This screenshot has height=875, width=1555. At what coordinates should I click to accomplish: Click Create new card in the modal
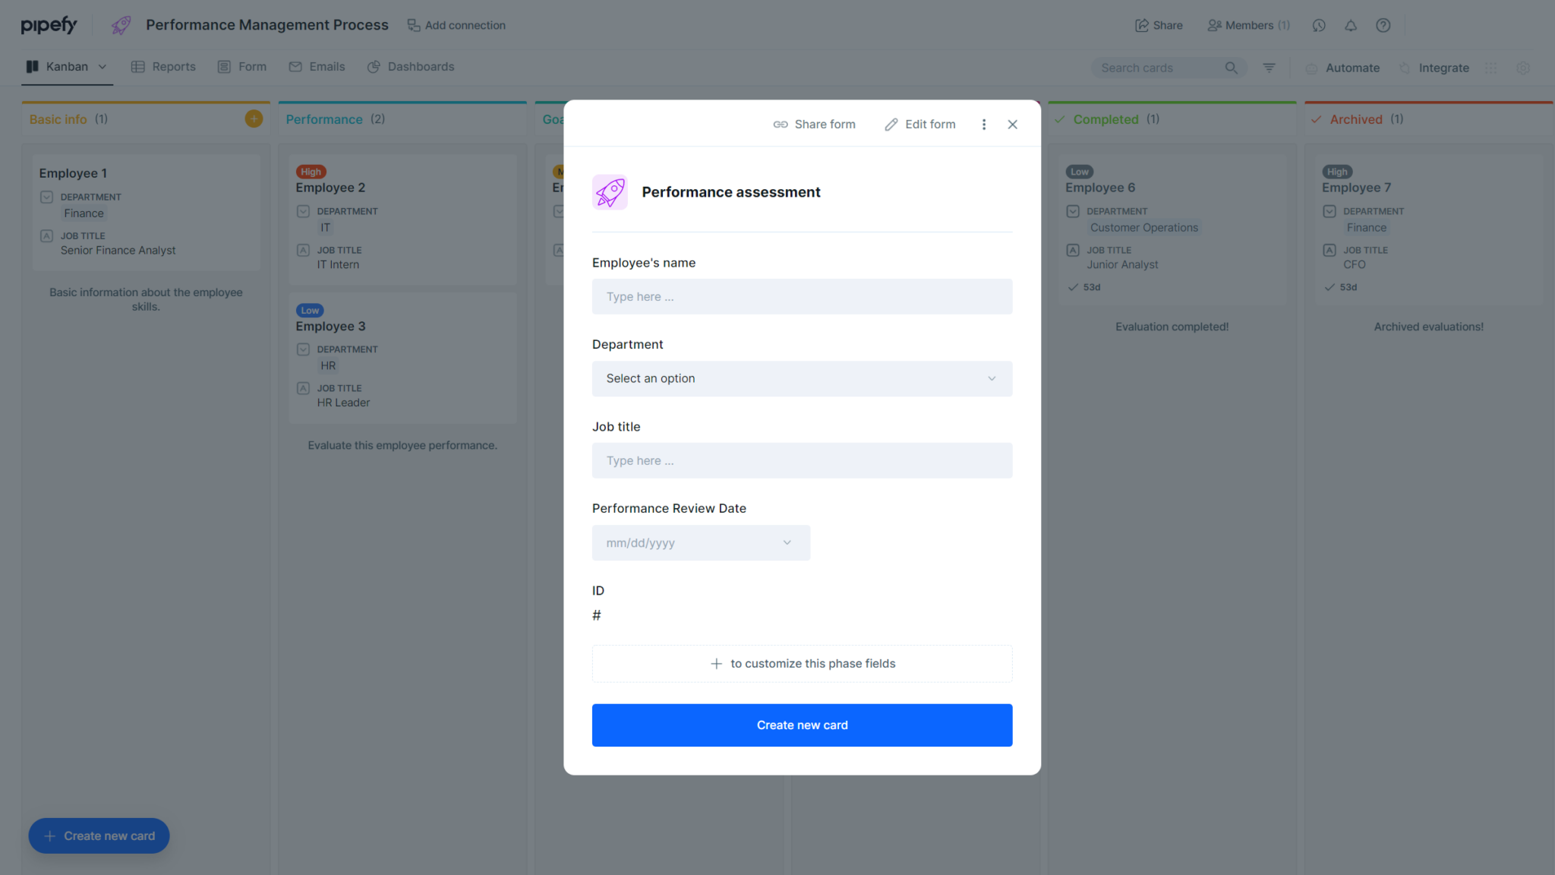[x=802, y=725]
